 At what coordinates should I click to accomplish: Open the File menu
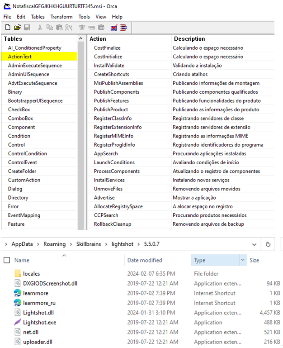coord(7,17)
